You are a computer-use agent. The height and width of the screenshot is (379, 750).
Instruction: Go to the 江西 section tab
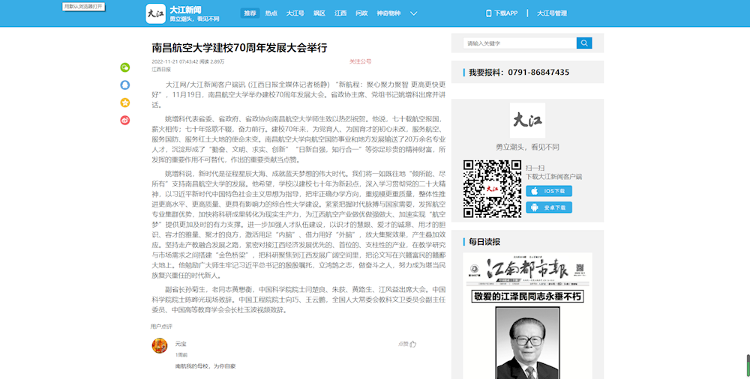(340, 13)
